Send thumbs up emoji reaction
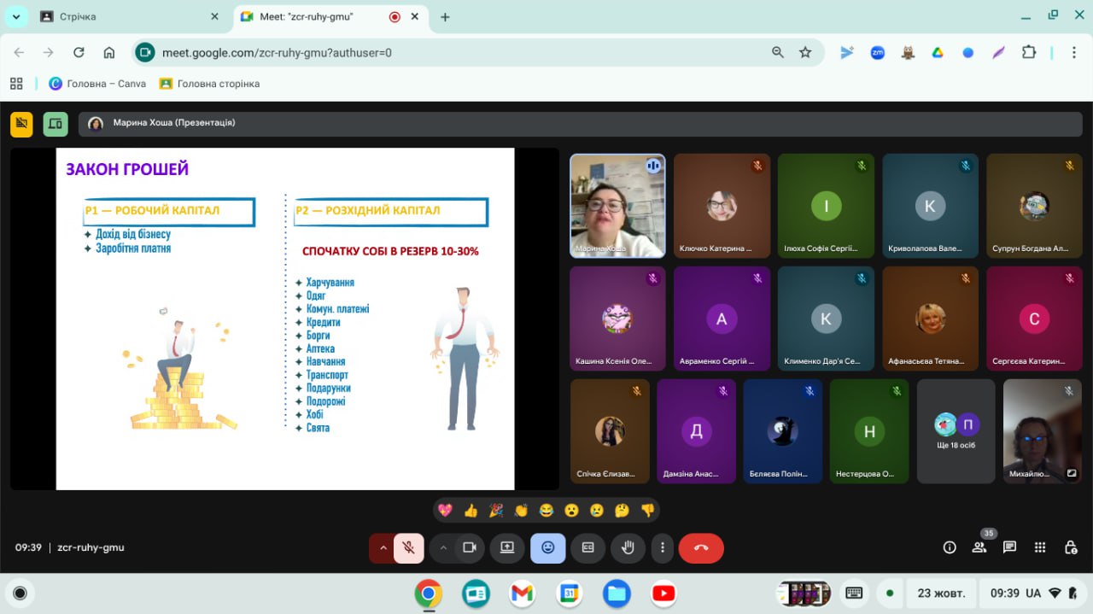The image size is (1093, 614). click(x=471, y=511)
